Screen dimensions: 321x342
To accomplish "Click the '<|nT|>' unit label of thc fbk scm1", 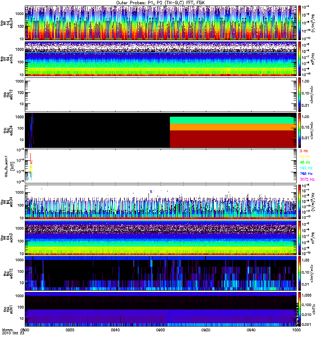I will pyautogui.click(x=313, y=309).
